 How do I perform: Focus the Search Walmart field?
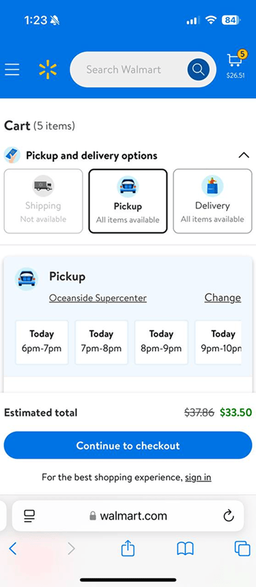point(127,70)
